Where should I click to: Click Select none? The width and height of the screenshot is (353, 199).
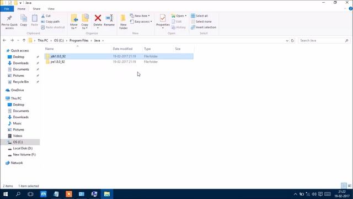click(201, 22)
